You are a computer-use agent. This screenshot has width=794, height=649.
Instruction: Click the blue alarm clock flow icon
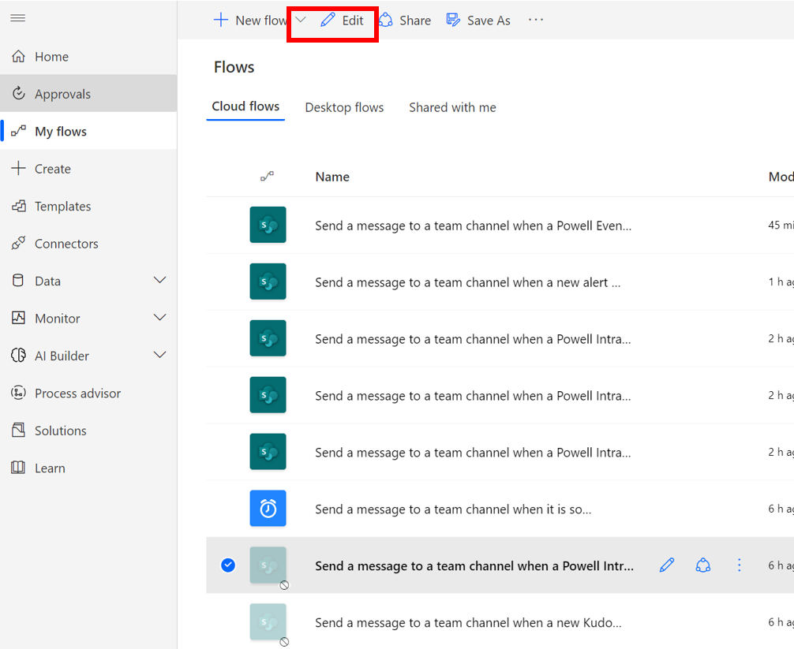tap(268, 509)
